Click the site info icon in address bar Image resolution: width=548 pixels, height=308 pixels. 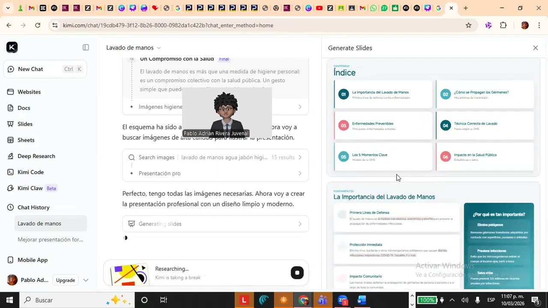55,25
